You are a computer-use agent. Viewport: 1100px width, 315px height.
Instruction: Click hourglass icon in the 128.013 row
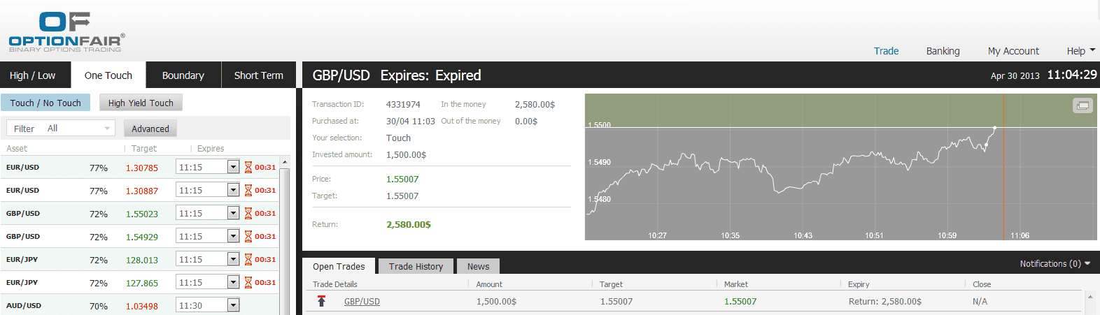248,260
